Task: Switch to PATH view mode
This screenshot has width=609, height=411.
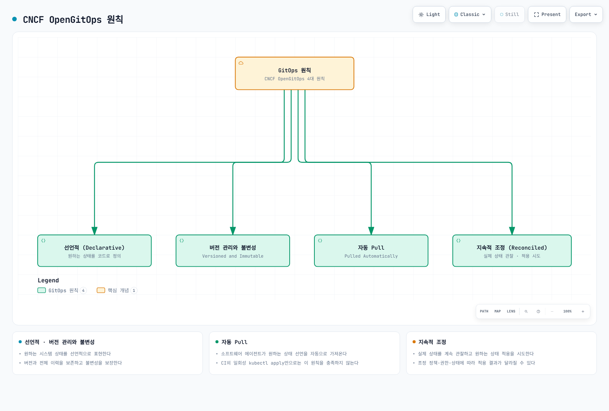Action: tap(484, 311)
